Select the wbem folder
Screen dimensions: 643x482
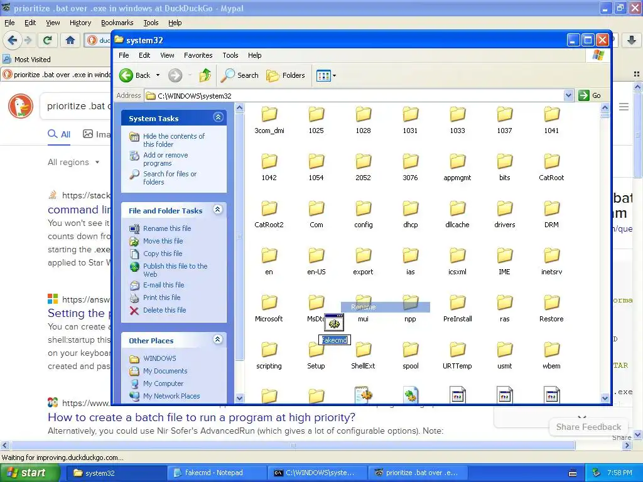pos(551,356)
